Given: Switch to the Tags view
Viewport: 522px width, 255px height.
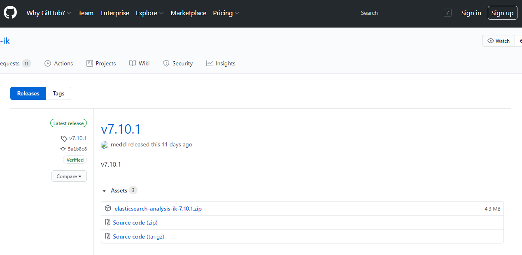Looking at the screenshot, I should pos(58,93).
